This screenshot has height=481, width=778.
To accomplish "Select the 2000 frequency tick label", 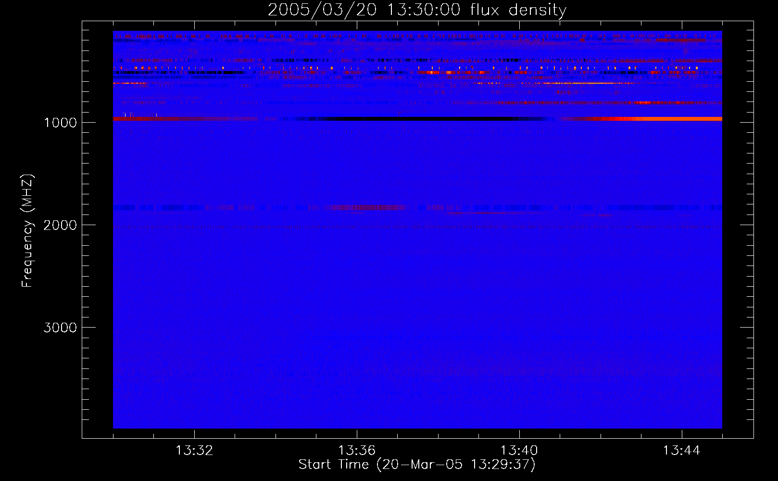I will [x=60, y=225].
